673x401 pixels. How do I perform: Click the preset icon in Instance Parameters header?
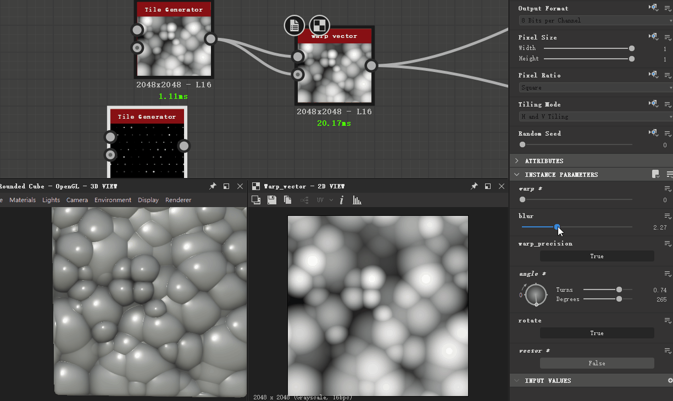pyautogui.click(x=655, y=174)
